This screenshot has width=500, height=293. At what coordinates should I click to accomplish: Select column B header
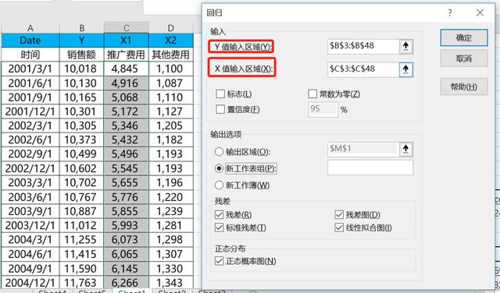point(81,28)
